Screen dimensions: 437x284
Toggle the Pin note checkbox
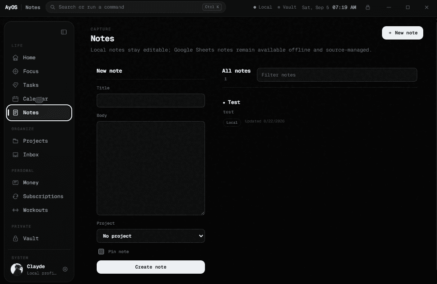tap(101, 252)
